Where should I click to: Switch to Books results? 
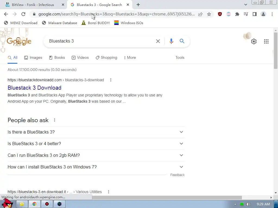[x=57, y=57]
